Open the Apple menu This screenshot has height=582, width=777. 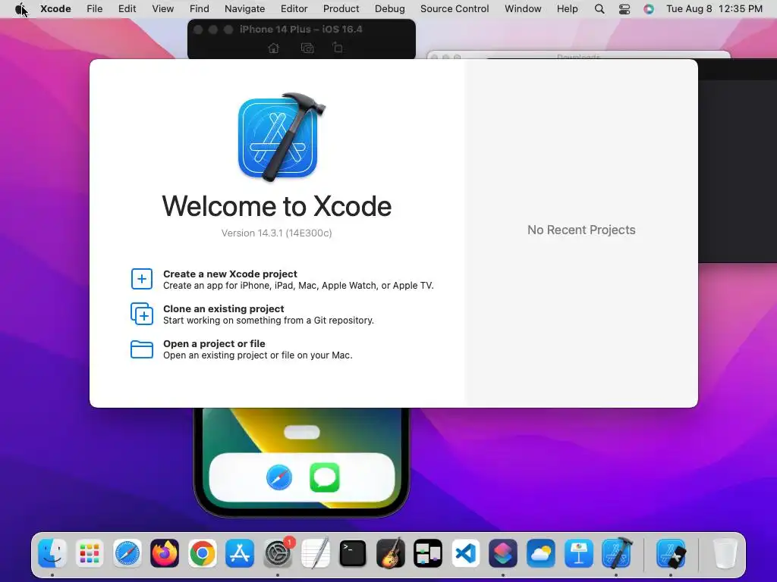pyautogui.click(x=20, y=9)
